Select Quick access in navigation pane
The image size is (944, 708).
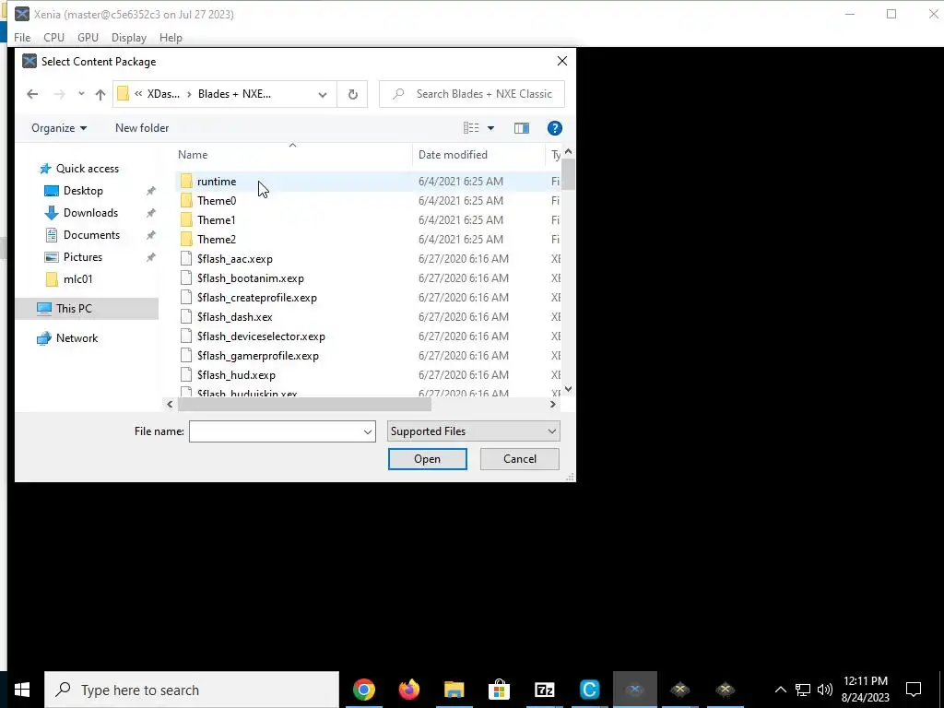[88, 169]
